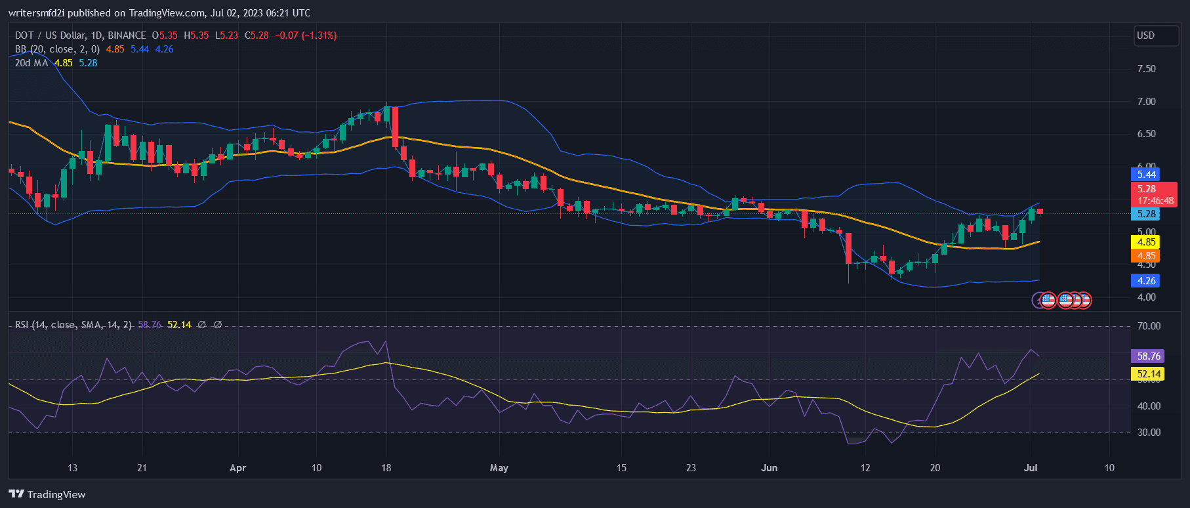Image resolution: width=1190 pixels, height=508 pixels.
Task: Click the purple 58.76 RSI axis label
Action: pyautogui.click(x=1148, y=356)
